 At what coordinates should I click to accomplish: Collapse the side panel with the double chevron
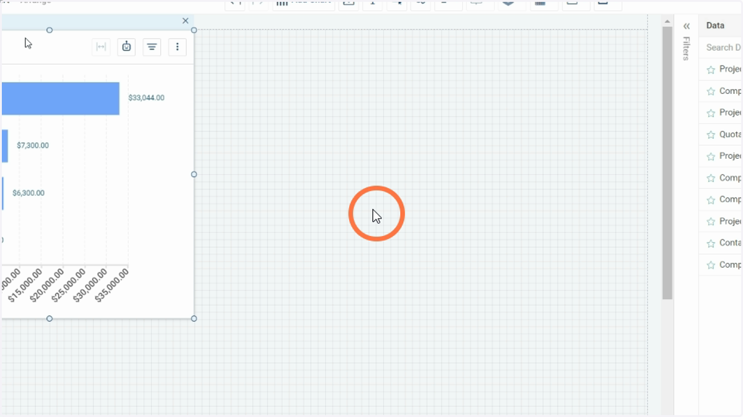pyautogui.click(x=686, y=26)
